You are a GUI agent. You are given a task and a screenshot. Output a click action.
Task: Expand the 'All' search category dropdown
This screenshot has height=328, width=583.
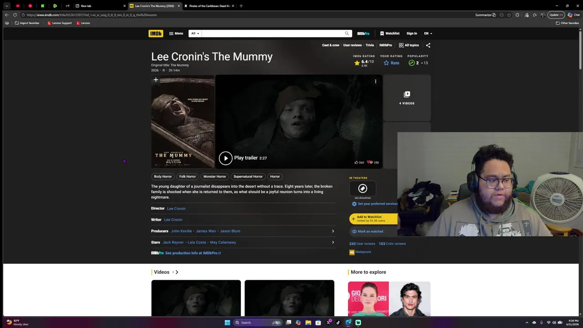tap(195, 33)
